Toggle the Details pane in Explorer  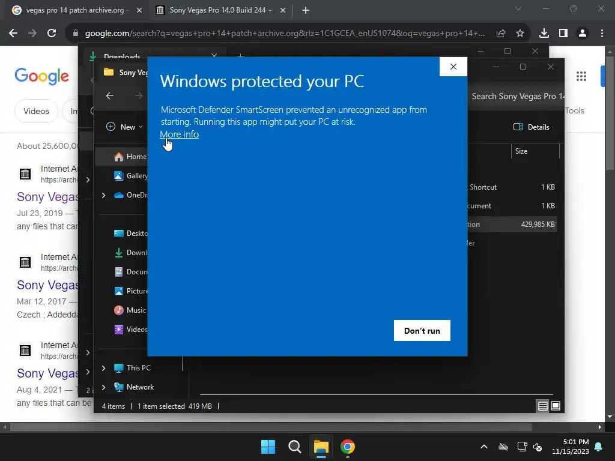(532, 127)
